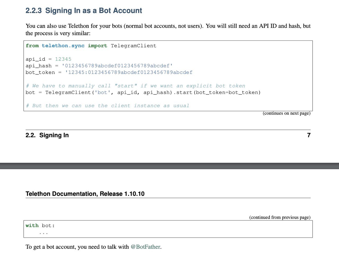Click the 'To get a bot account' sentence
The width and height of the screenshot is (339, 259).
pos(93,247)
